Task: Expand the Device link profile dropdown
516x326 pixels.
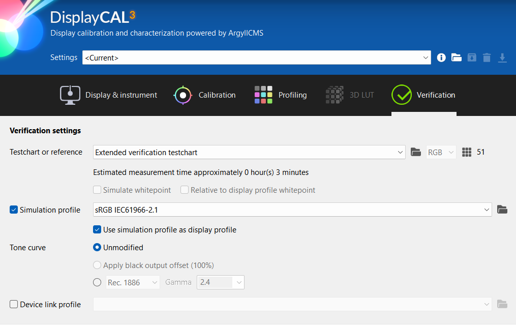Action: point(292,304)
